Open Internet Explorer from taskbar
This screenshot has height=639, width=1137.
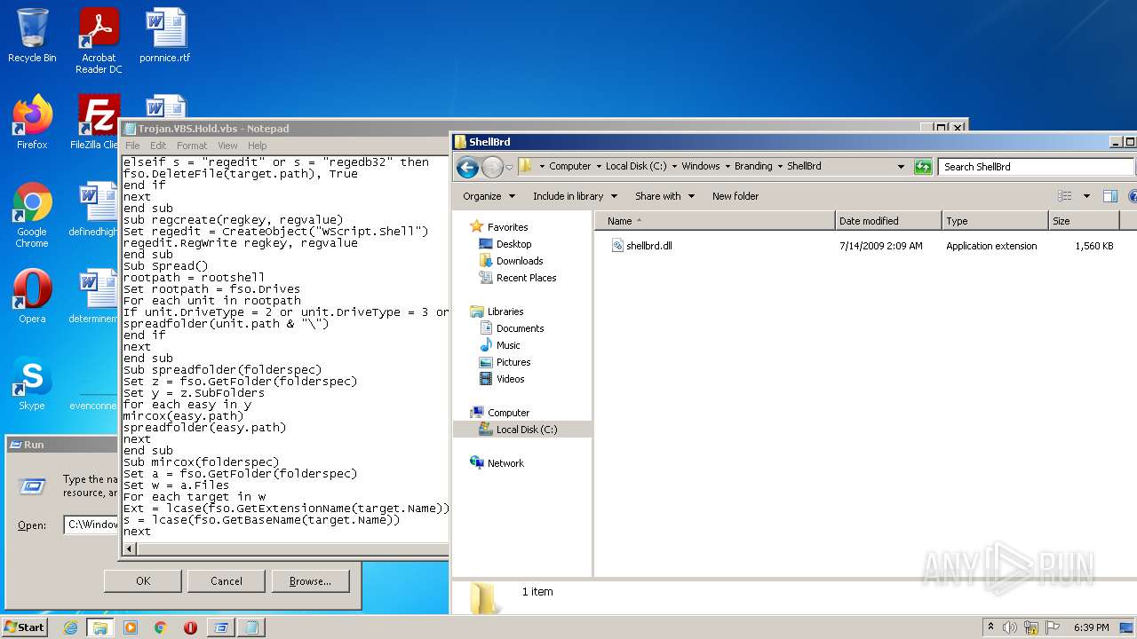(70, 627)
